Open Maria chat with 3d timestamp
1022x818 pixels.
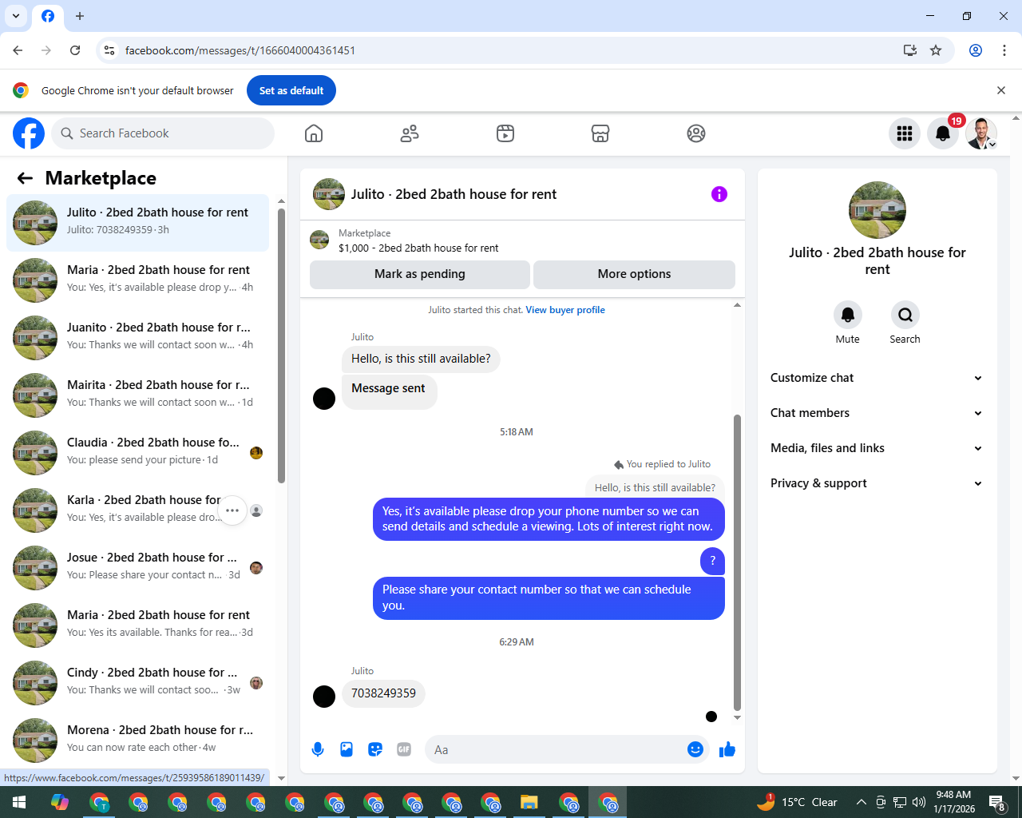[137, 625]
